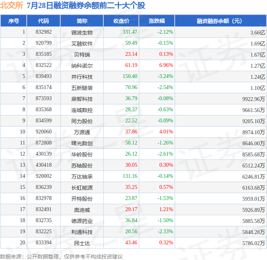Click balance value 5786.02万
Image resolution: width=267 pixels, height=260 pixels.
pyautogui.click(x=254, y=243)
